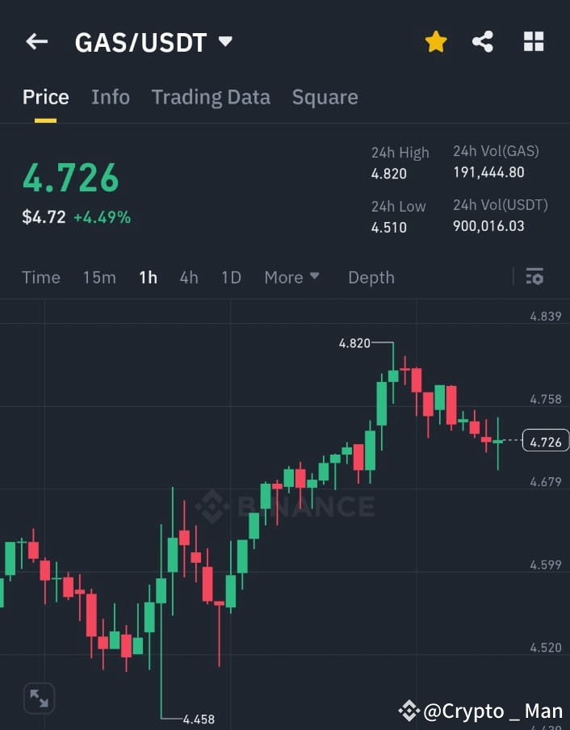Tap the 24h High value 4.820
570x730 pixels.
(388, 174)
